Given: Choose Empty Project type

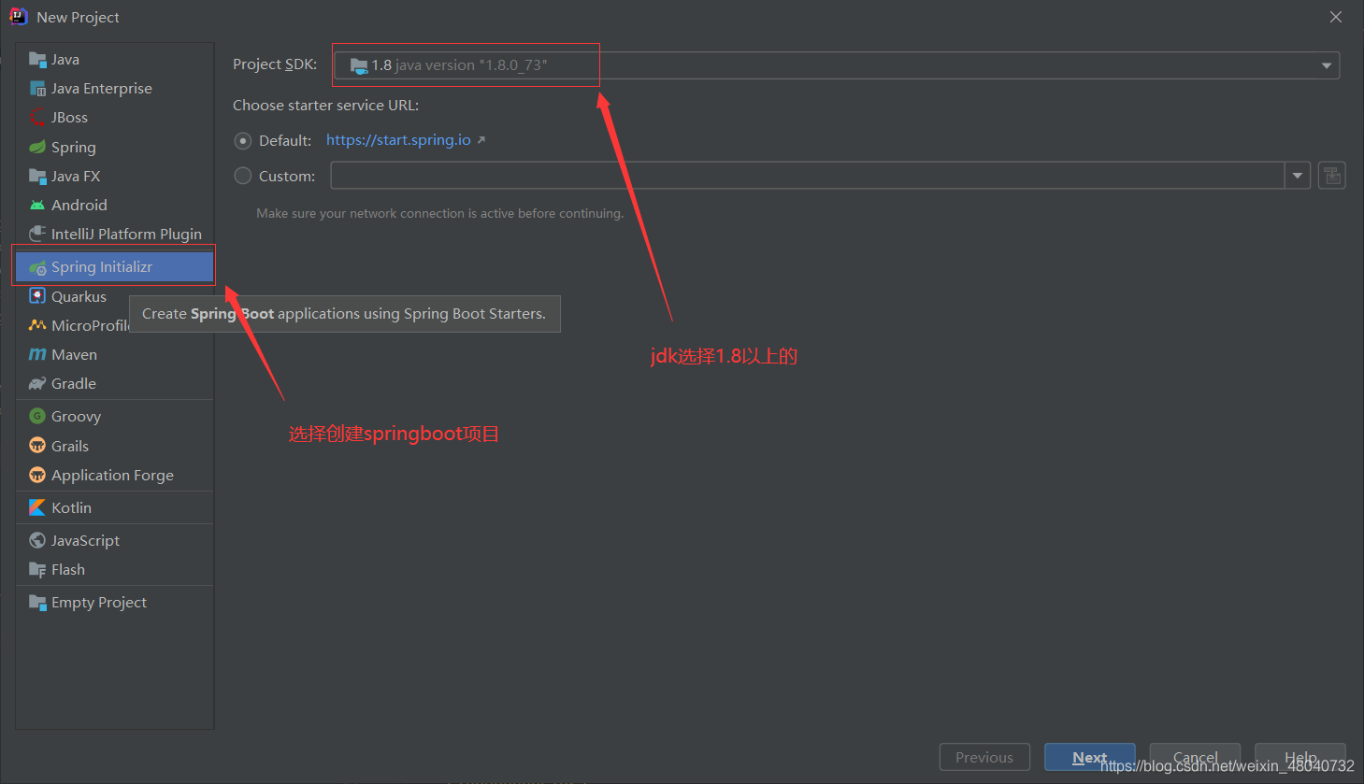Looking at the screenshot, I should (x=114, y=602).
